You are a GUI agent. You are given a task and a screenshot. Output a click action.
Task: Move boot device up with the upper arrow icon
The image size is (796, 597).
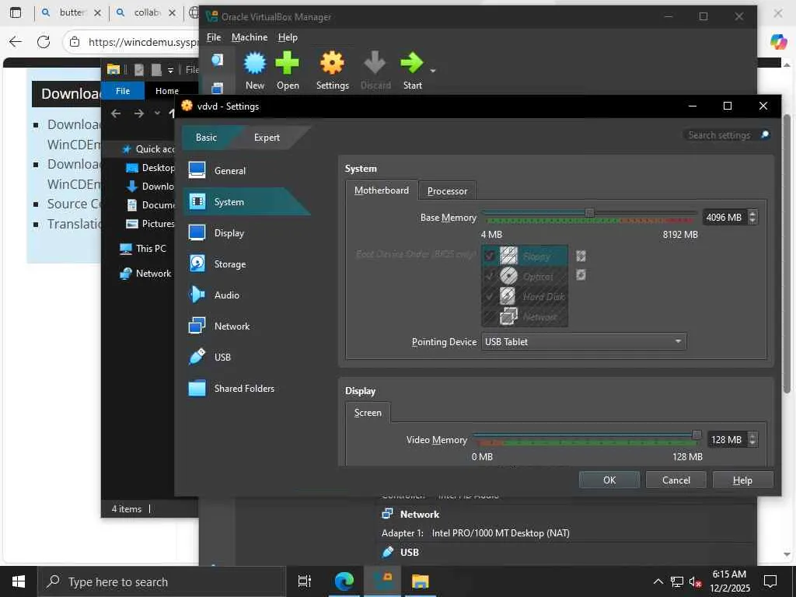[x=581, y=256]
